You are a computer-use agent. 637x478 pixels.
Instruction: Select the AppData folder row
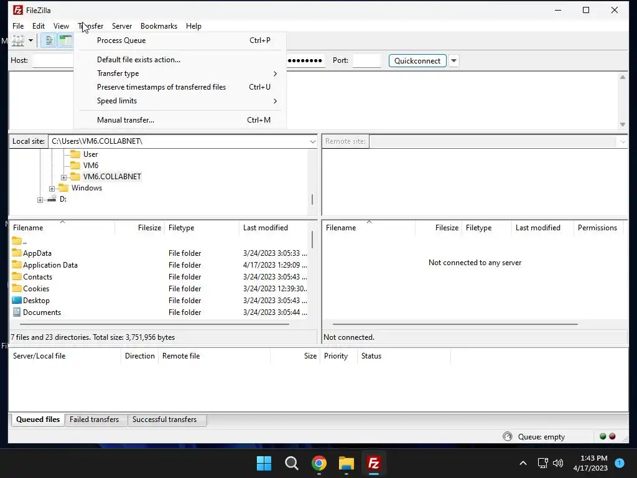(160, 253)
